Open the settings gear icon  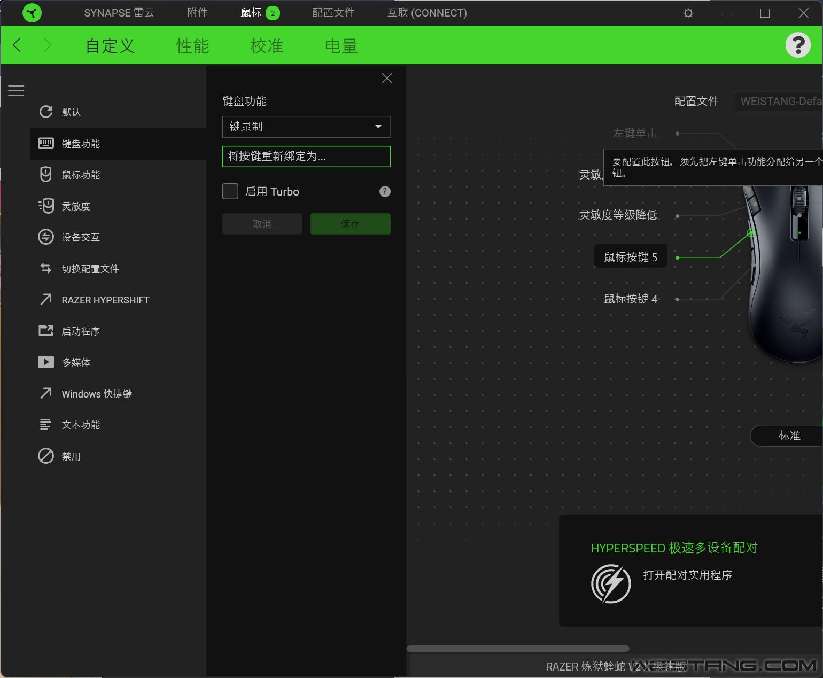pos(688,13)
